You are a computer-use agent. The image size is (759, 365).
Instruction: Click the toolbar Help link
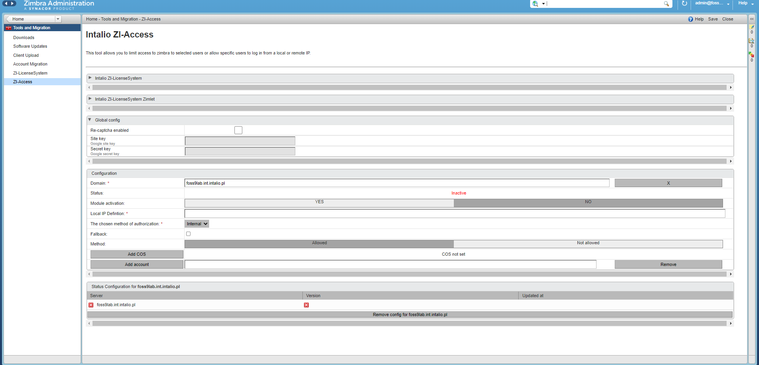(699, 19)
